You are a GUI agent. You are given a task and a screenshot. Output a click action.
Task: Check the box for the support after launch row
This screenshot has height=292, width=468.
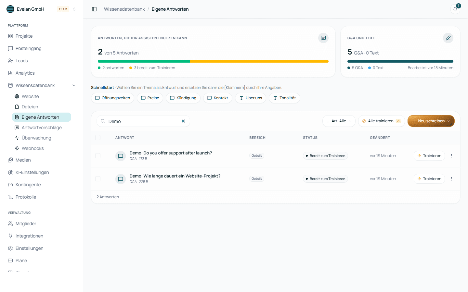pos(98,156)
